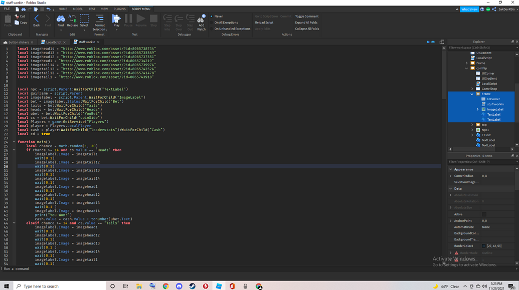The height and width of the screenshot is (290, 519).
Task: Open the Find dropdown arrow
Action: tap(61, 30)
